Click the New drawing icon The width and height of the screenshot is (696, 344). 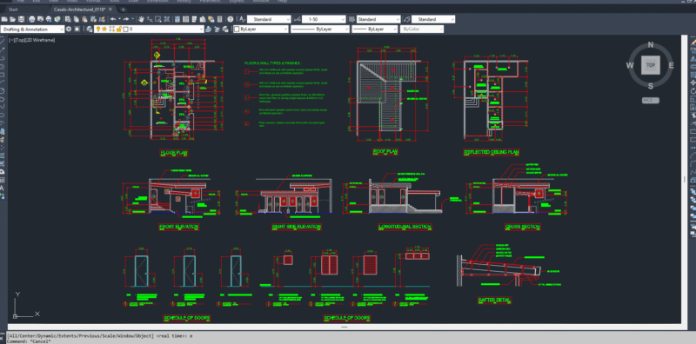pos(4,19)
